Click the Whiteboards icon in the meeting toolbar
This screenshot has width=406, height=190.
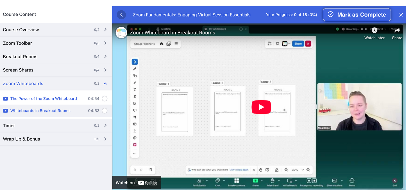(289, 180)
